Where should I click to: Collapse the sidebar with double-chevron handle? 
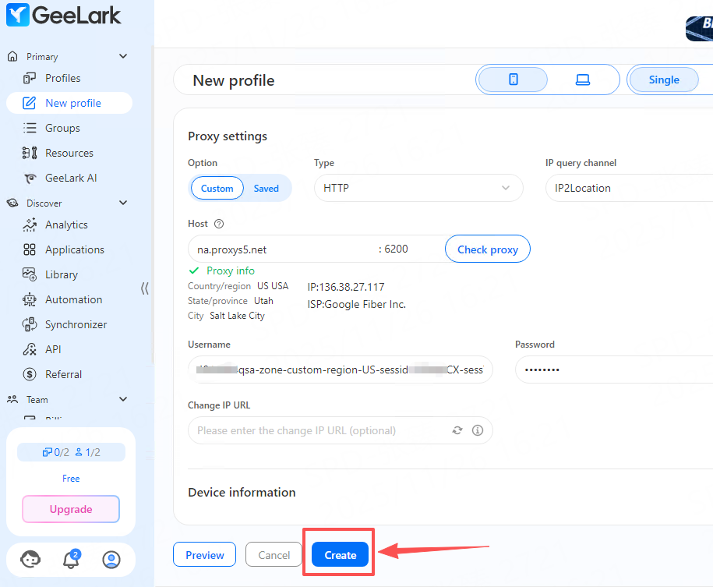coord(145,288)
